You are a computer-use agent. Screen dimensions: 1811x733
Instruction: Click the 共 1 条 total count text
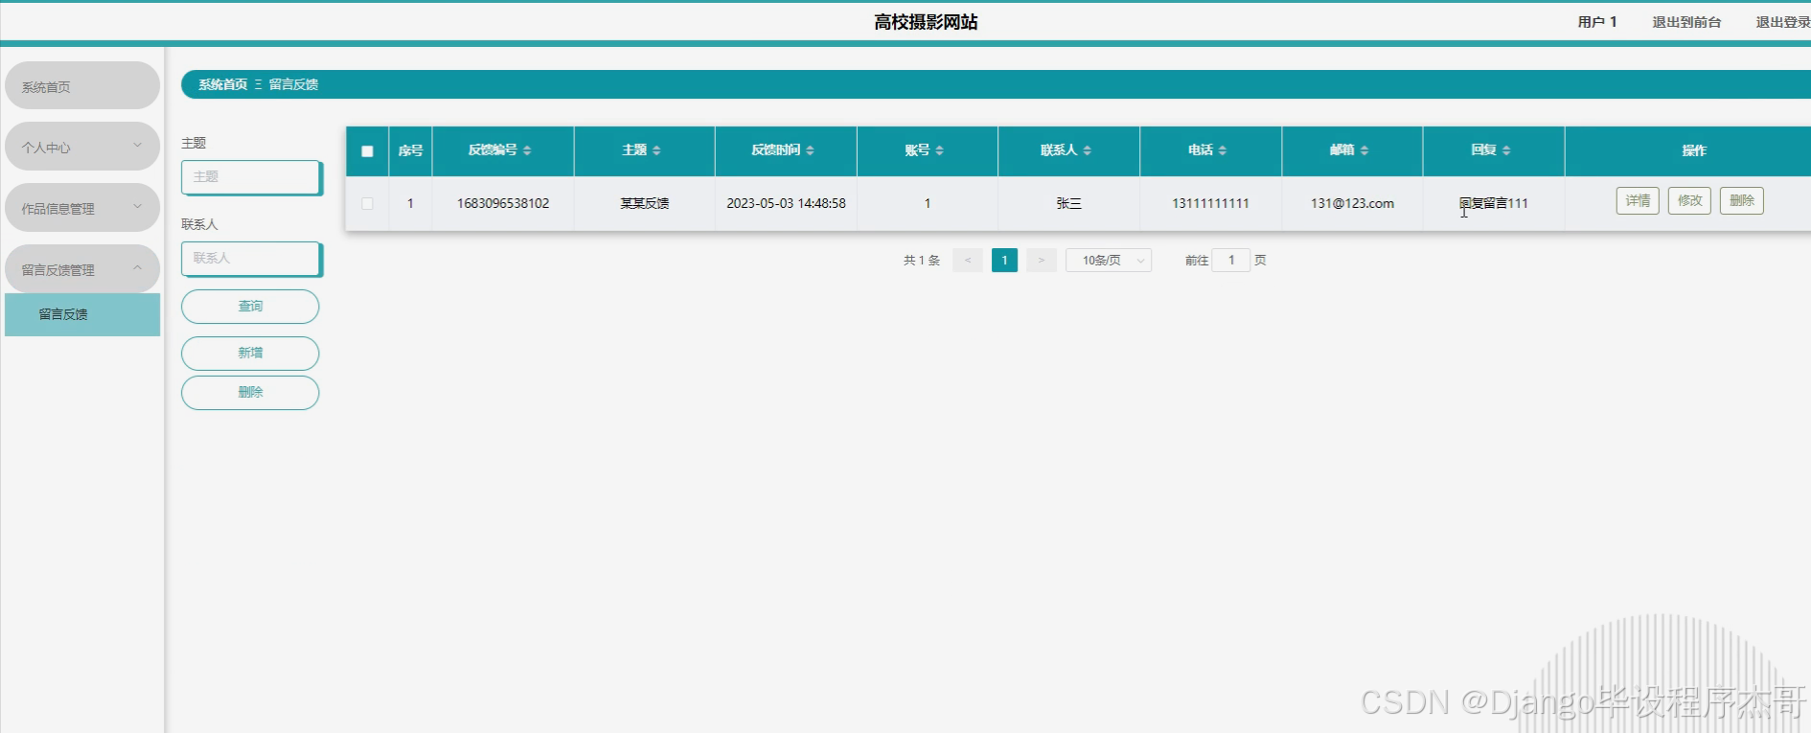tap(922, 261)
